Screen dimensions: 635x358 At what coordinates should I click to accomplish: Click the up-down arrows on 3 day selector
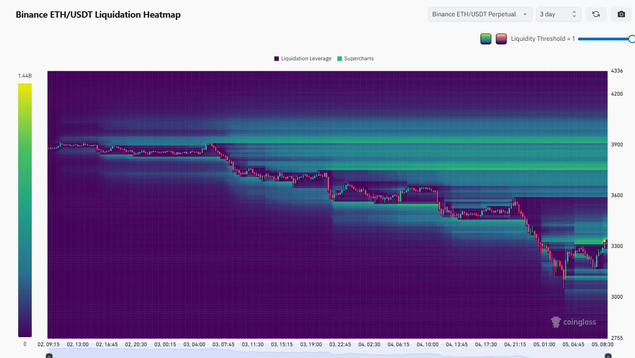[574, 14]
